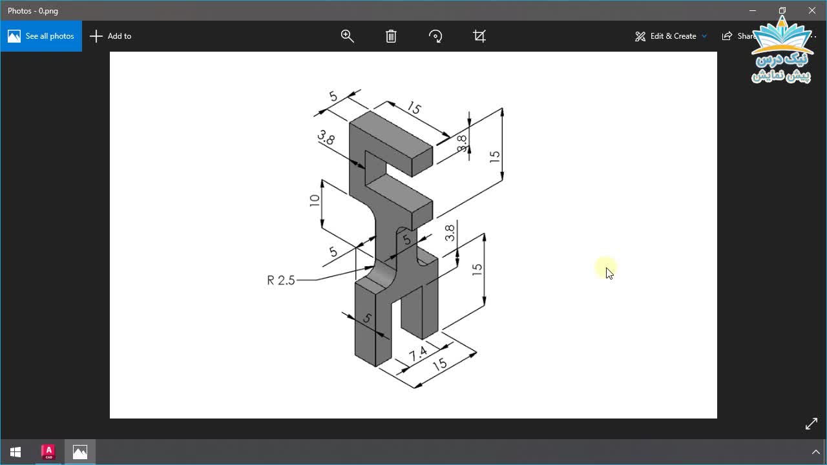Open the Crop tool icon

tap(479, 36)
